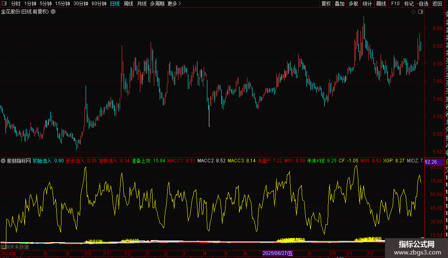
Task: Click the 返回 back button
Action: [x=437, y=4]
